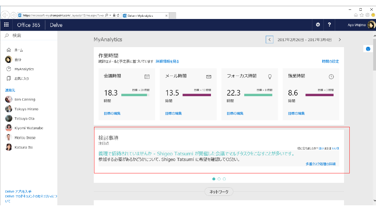Click browser forward arrow button

[x=13, y=15]
